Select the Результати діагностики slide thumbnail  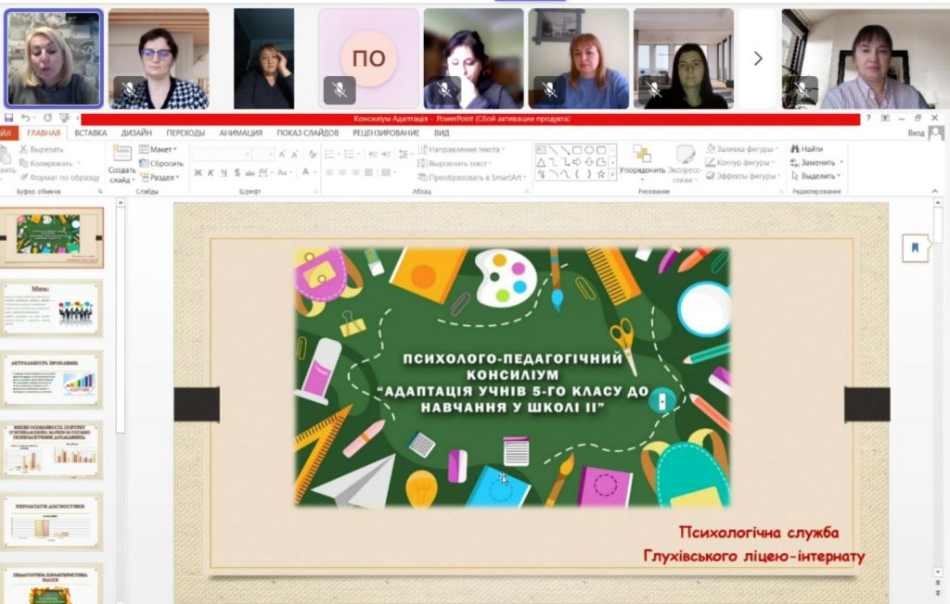52,521
